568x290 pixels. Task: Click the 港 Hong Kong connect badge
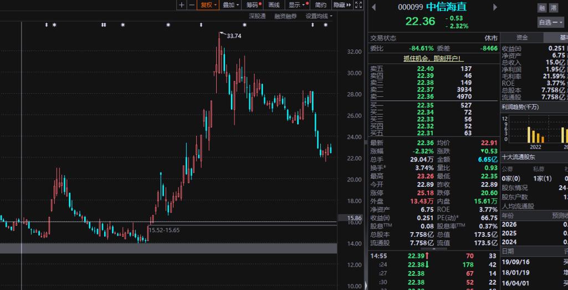[554, 7]
